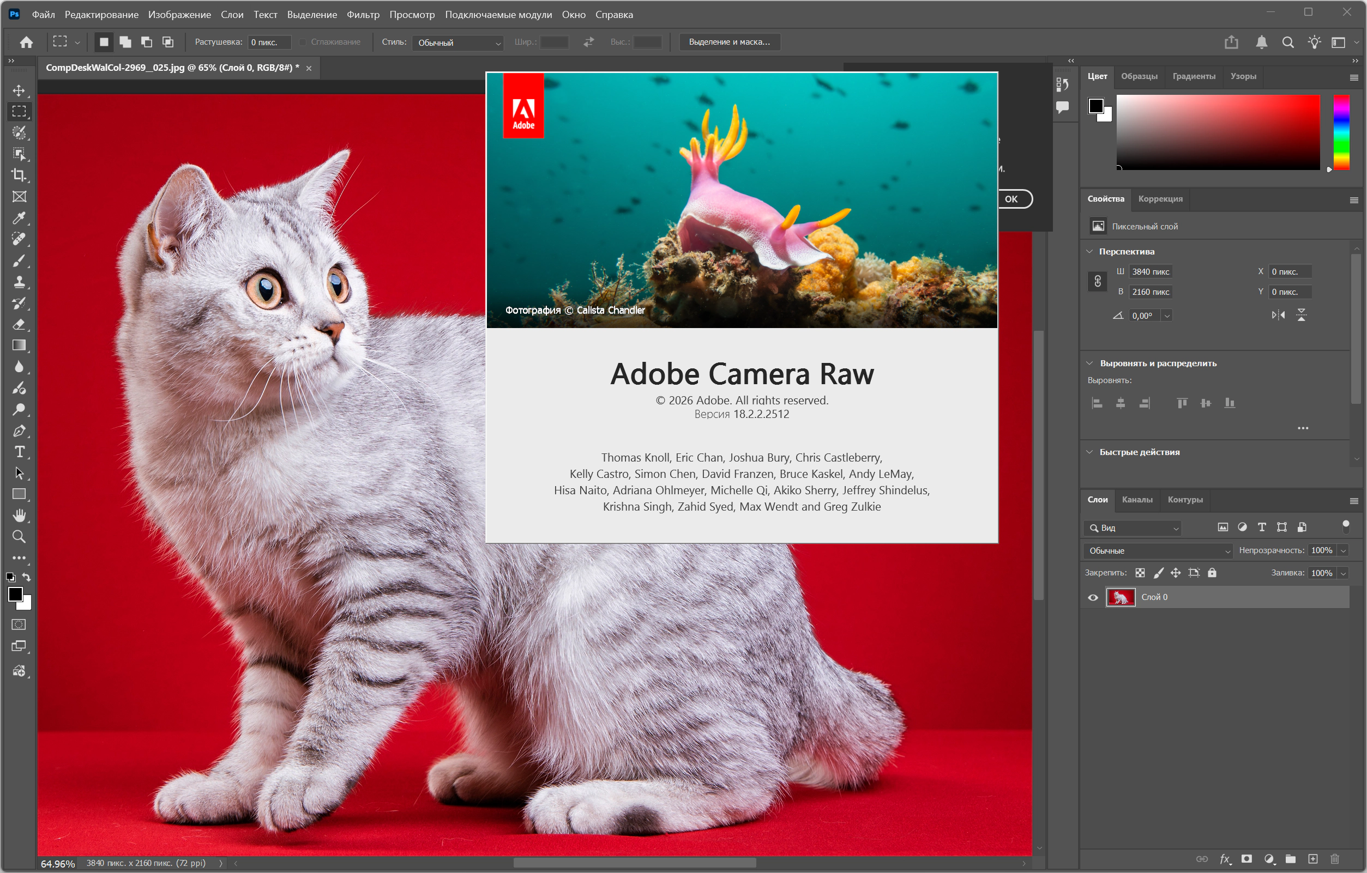This screenshot has width=1367, height=873.
Task: Toggle width-height link in Properties
Action: tap(1097, 281)
